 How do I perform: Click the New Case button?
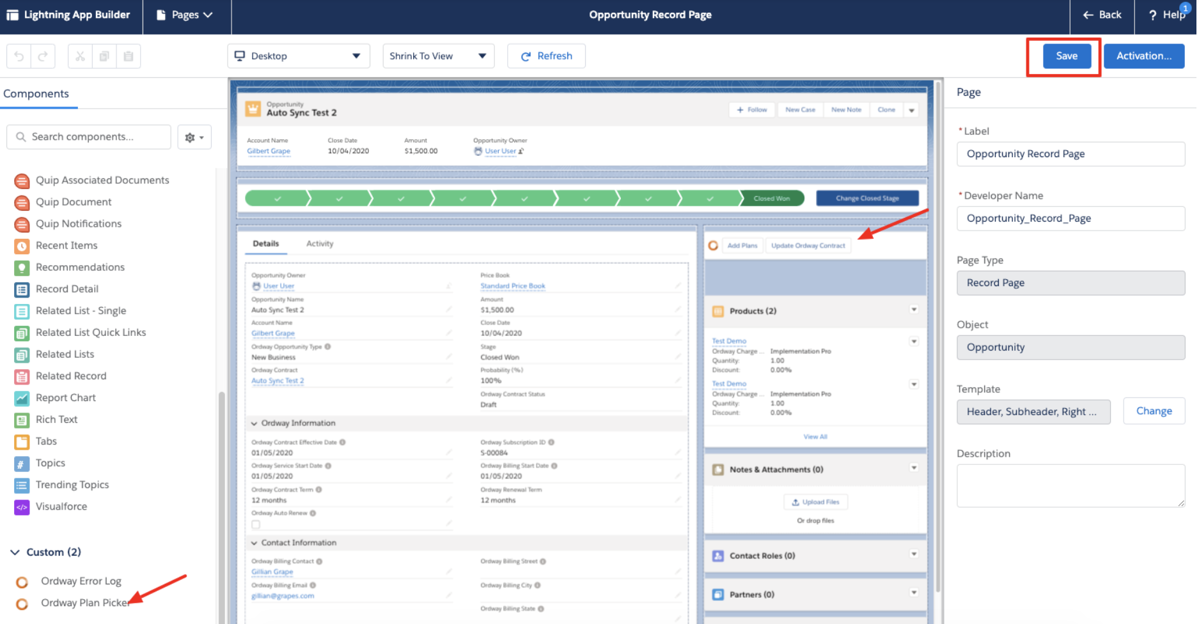point(800,110)
